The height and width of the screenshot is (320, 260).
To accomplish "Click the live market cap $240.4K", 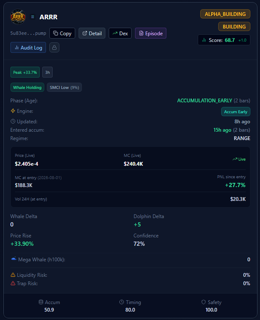I will [x=133, y=164].
